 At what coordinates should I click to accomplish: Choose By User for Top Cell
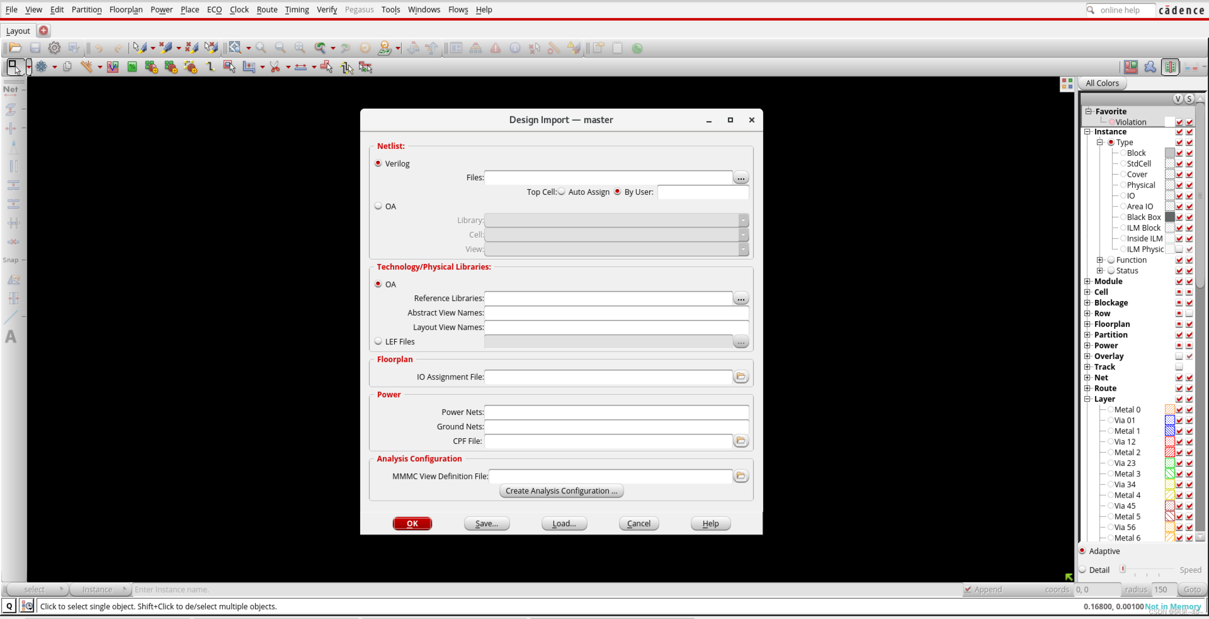click(x=618, y=191)
